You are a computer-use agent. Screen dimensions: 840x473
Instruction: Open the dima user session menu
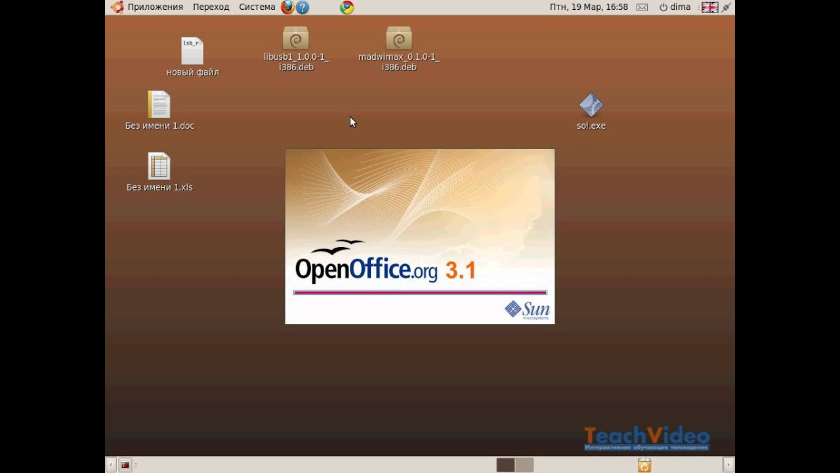point(675,7)
